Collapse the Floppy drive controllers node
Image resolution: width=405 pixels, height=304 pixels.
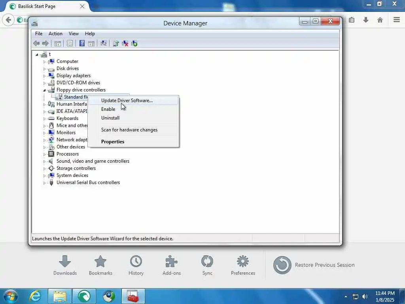click(x=44, y=90)
